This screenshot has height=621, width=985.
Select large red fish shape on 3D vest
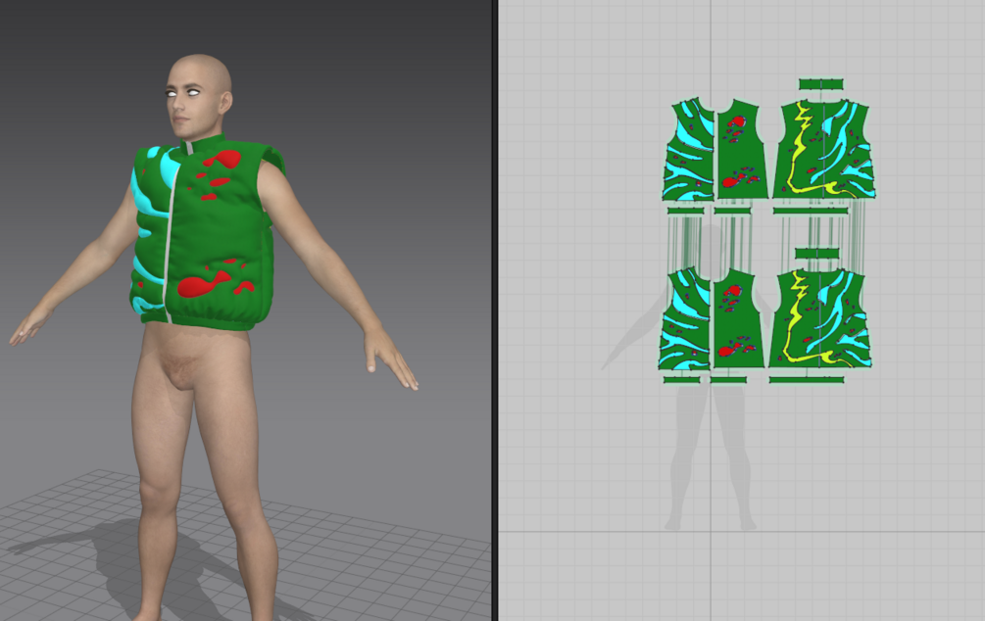click(x=202, y=284)
